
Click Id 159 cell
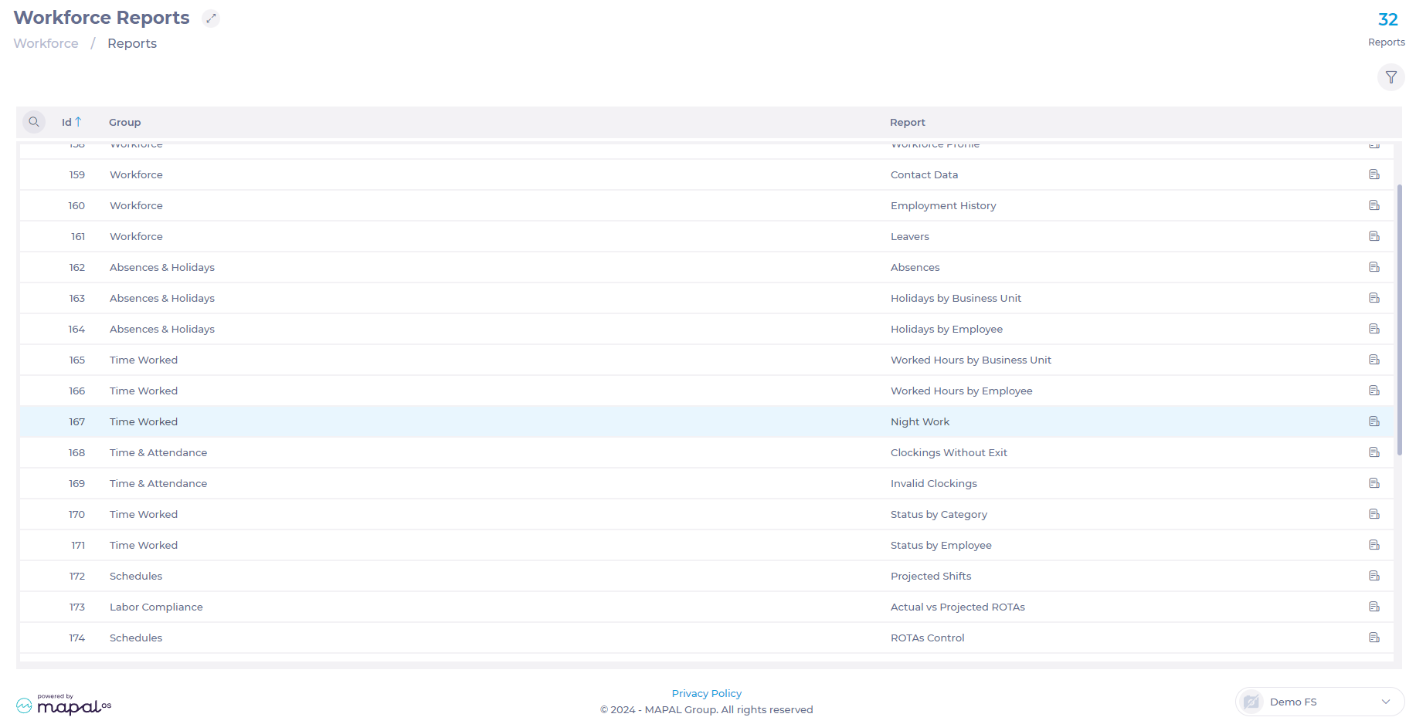[x=76, y=174]
